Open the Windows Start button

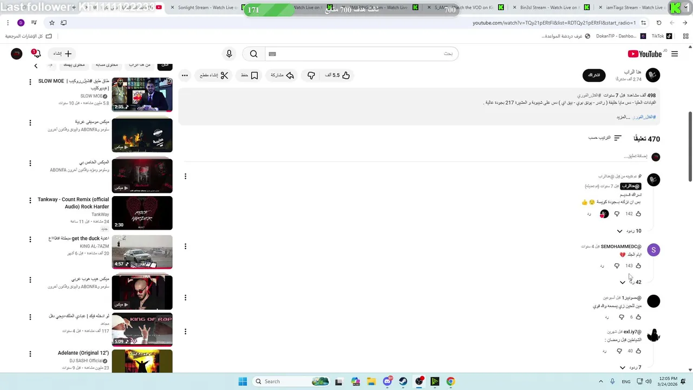click(243, 381)
